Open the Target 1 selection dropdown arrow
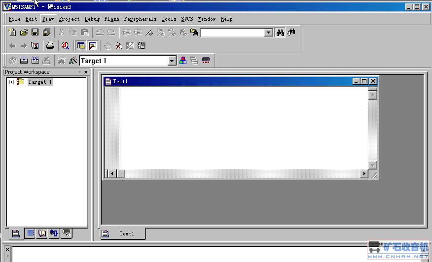Screen dimensions: 432x262 click(x=172, y=61)
